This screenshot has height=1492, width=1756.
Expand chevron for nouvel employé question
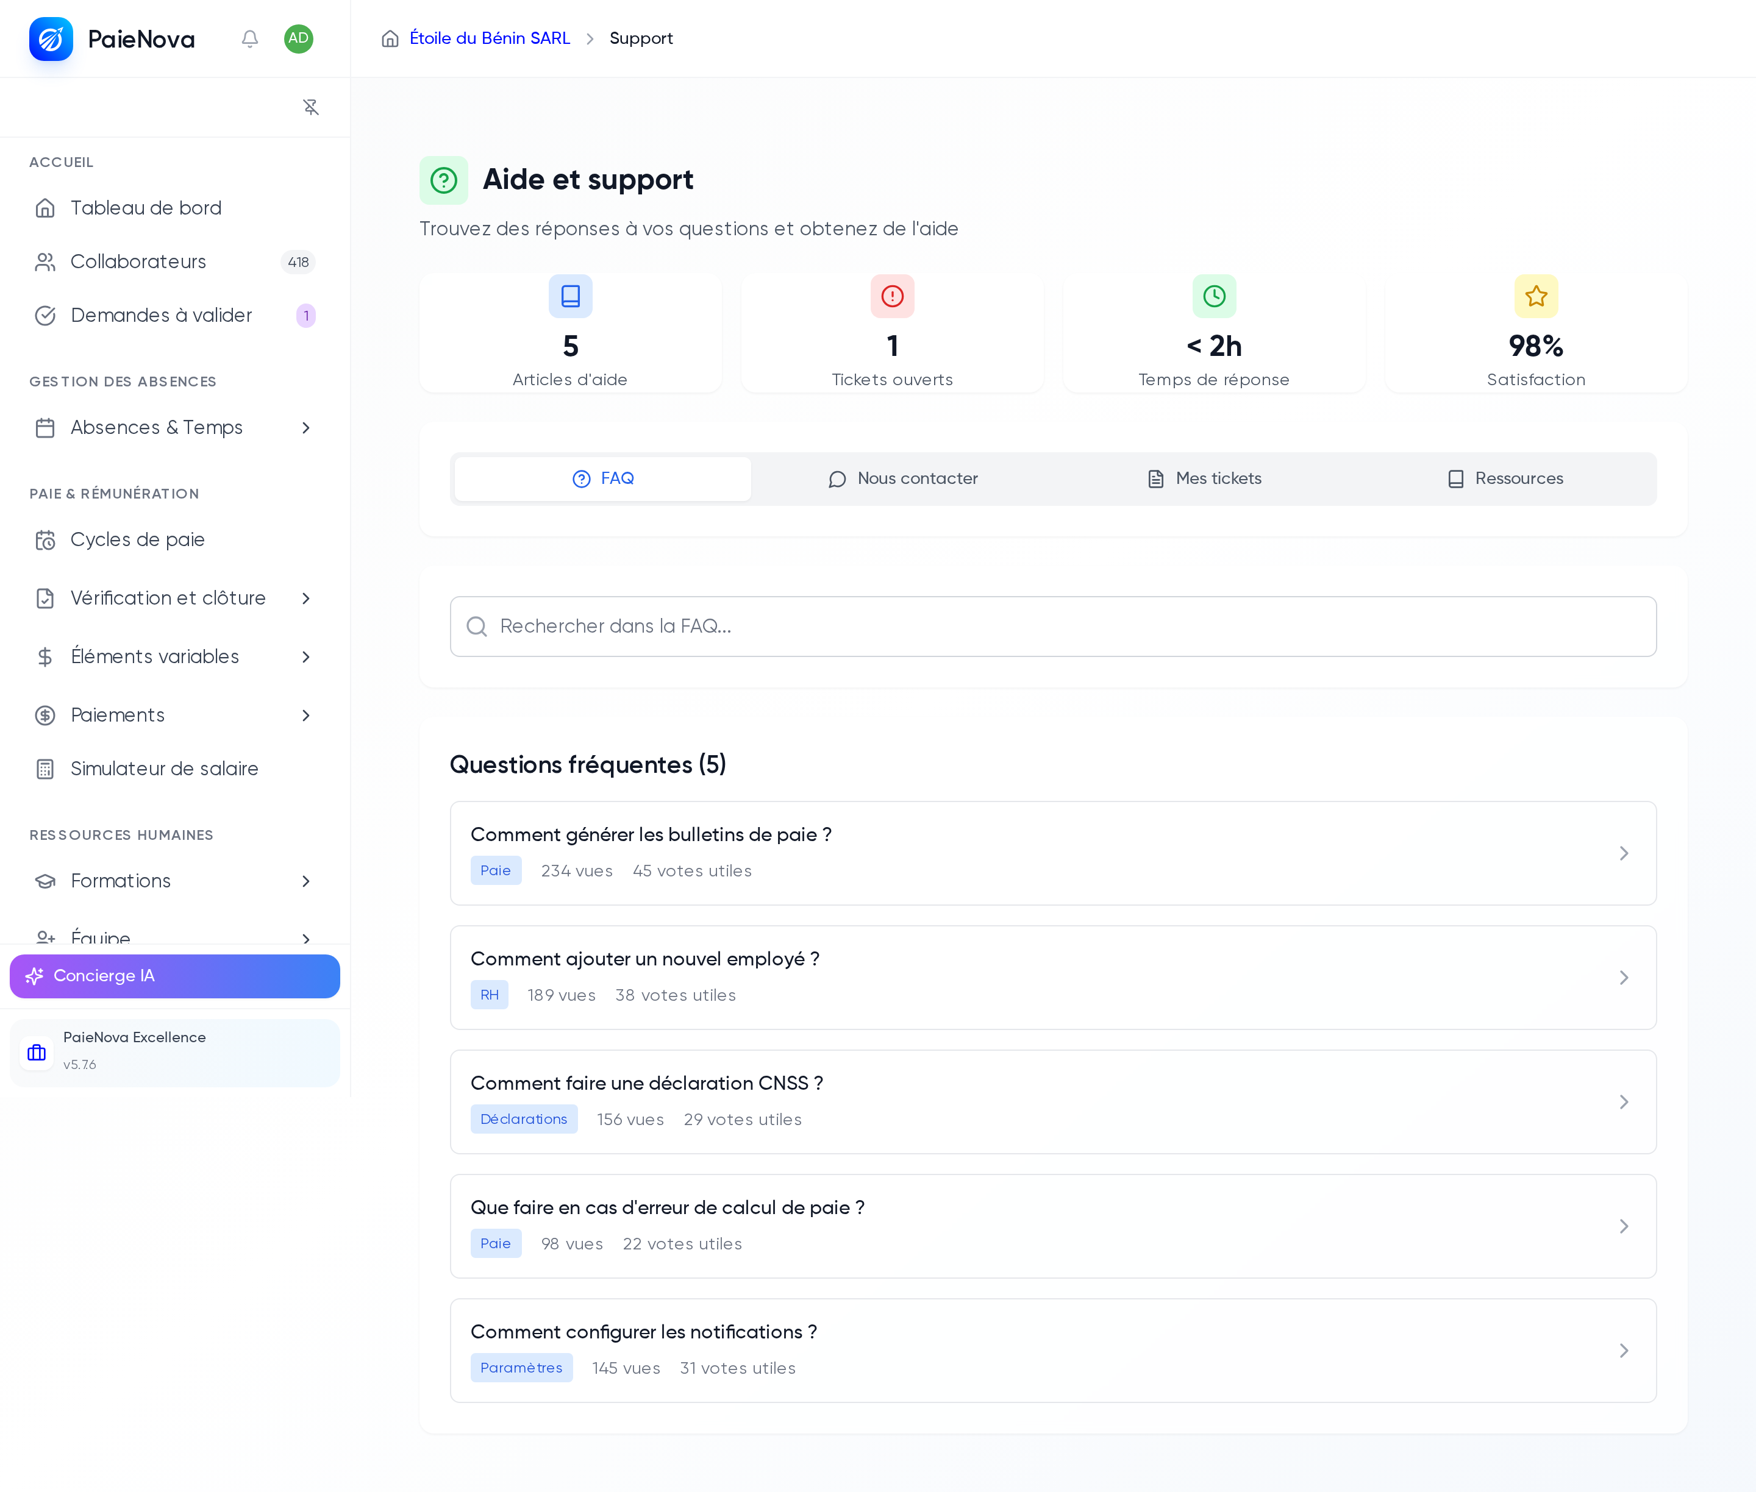1623,978
